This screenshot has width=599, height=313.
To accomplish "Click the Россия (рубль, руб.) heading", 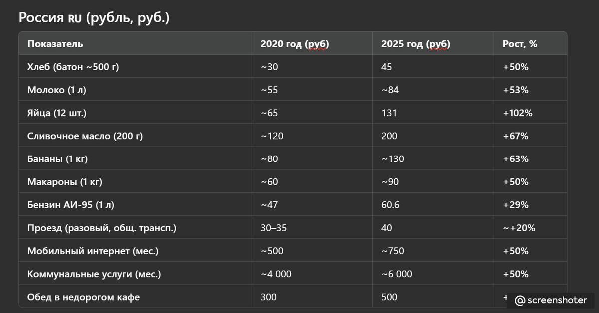I will coord(94,18).
